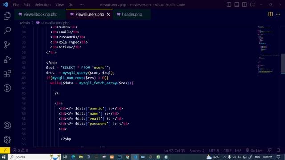
Task: Switch to header.php tab
Action: [132, 14]
